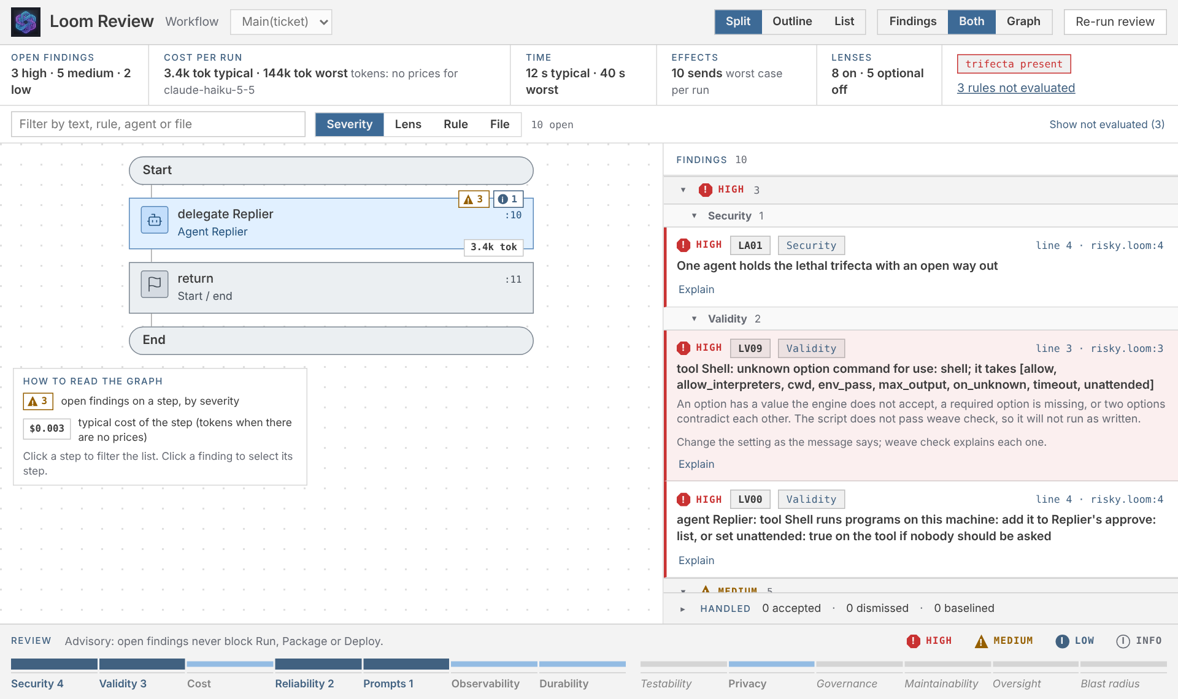Image resolution: width=1178 pixels, height=699 pixels.
Task: Group findings by Severity
Action: pyautogui.click(x=349, y=124)
